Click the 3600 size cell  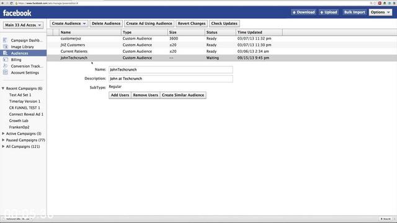pyautogui.click(x=174, y=38)
